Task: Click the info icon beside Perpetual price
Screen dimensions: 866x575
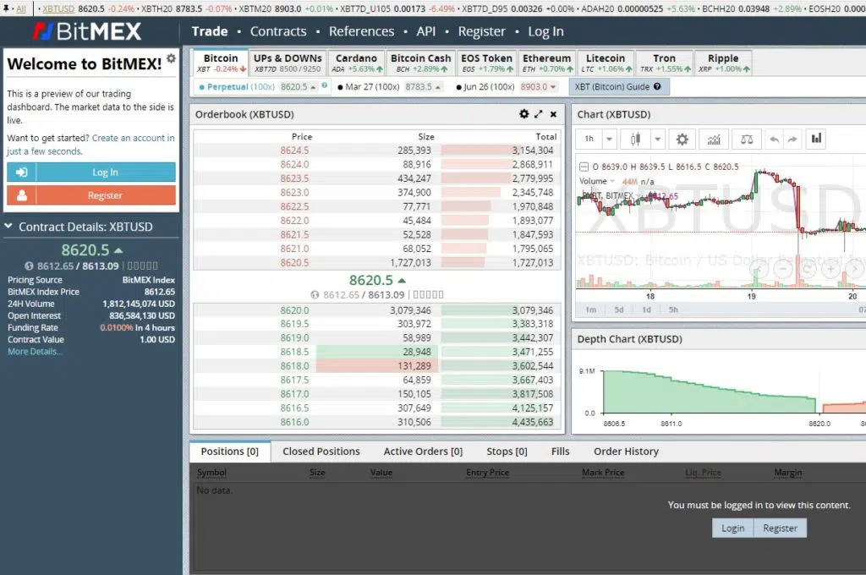Action: pyautogui.click(x=325, y=85)
